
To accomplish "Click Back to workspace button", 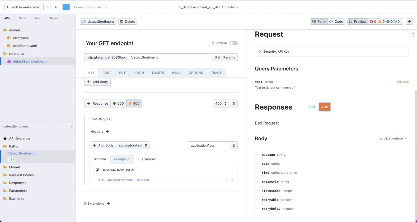I will pos(22,7).
